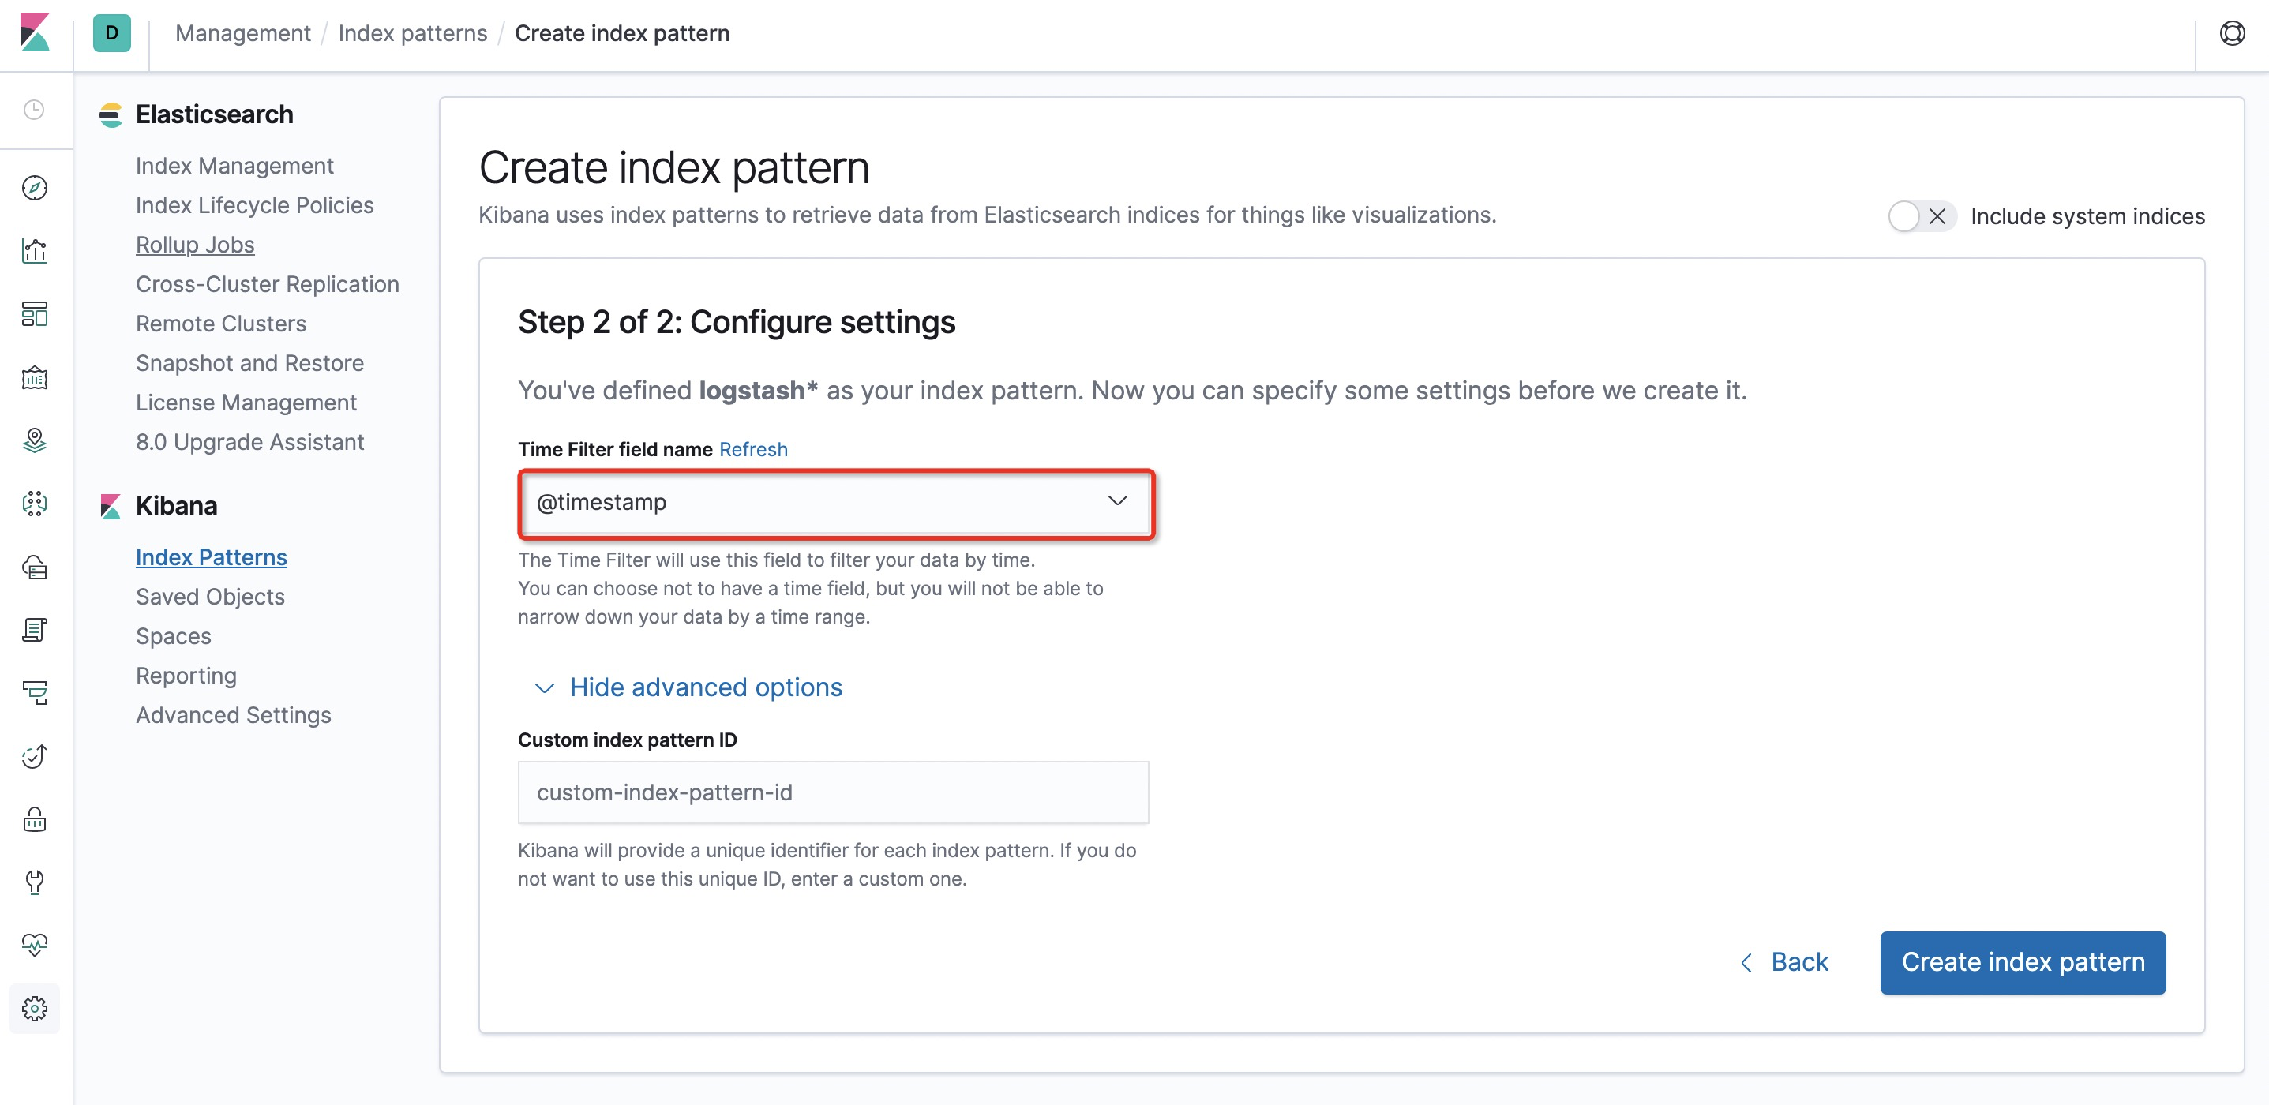
Task: Open Stack Monitoring heartbeat icon
Action: click(x=35, y=945)
